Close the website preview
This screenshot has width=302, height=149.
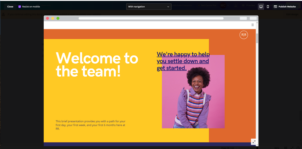point(10,7)
